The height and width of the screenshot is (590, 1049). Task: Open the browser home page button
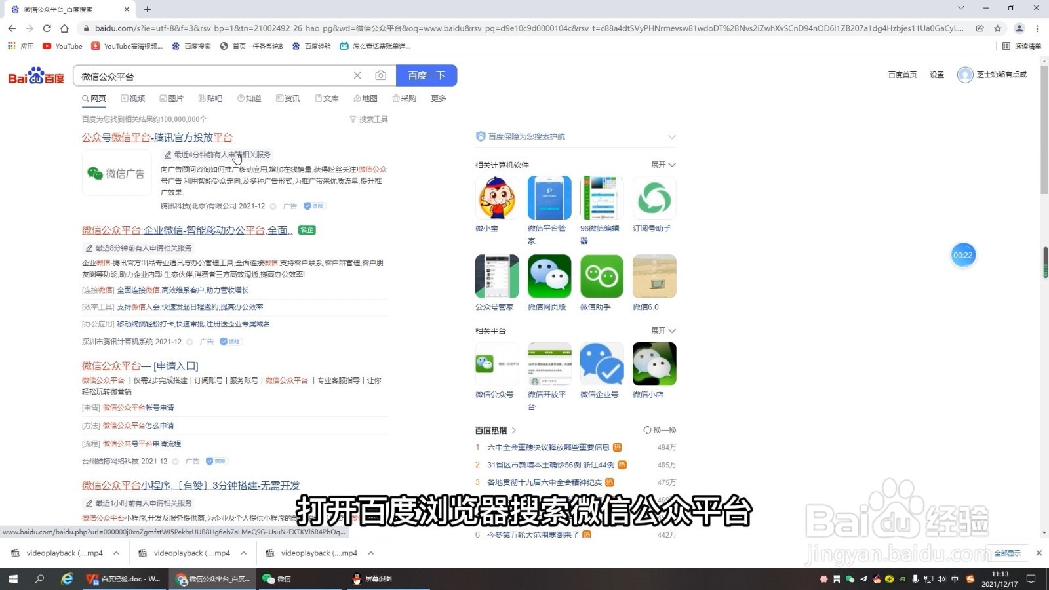pyautogui.click(x=64, y=28)
